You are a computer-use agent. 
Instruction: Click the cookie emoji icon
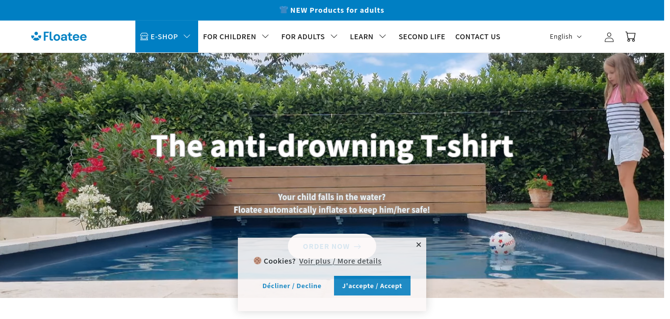point(258,261)
